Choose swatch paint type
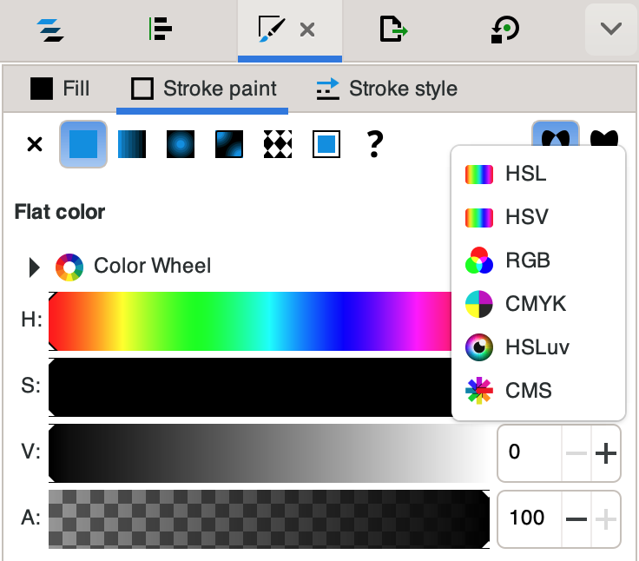Screen dimensions: 639x561 tap(326, 144)
